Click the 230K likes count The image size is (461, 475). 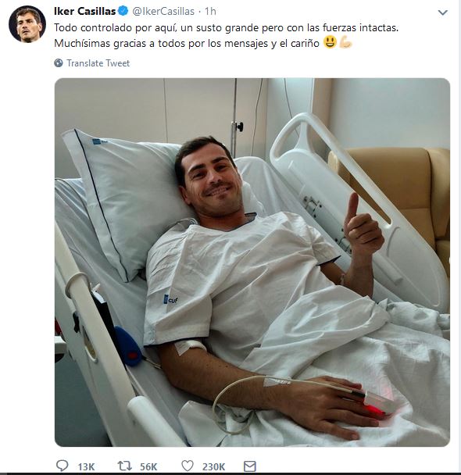(213, 466)
